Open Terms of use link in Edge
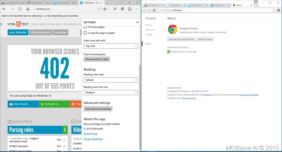The width and height of the screenshot is (282, 152). click(x=91, y=134)
